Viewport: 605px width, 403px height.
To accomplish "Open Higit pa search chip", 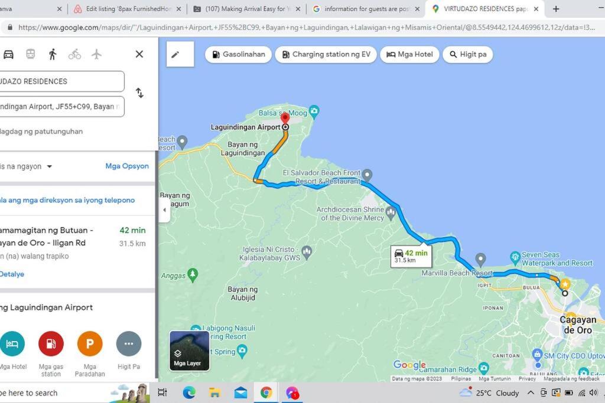I will 468,54.
